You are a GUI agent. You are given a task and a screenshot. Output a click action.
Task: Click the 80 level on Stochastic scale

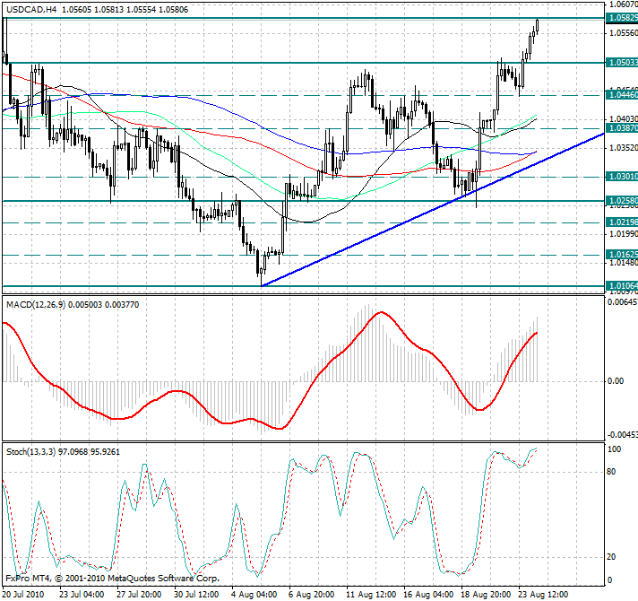tap(611, 472)
